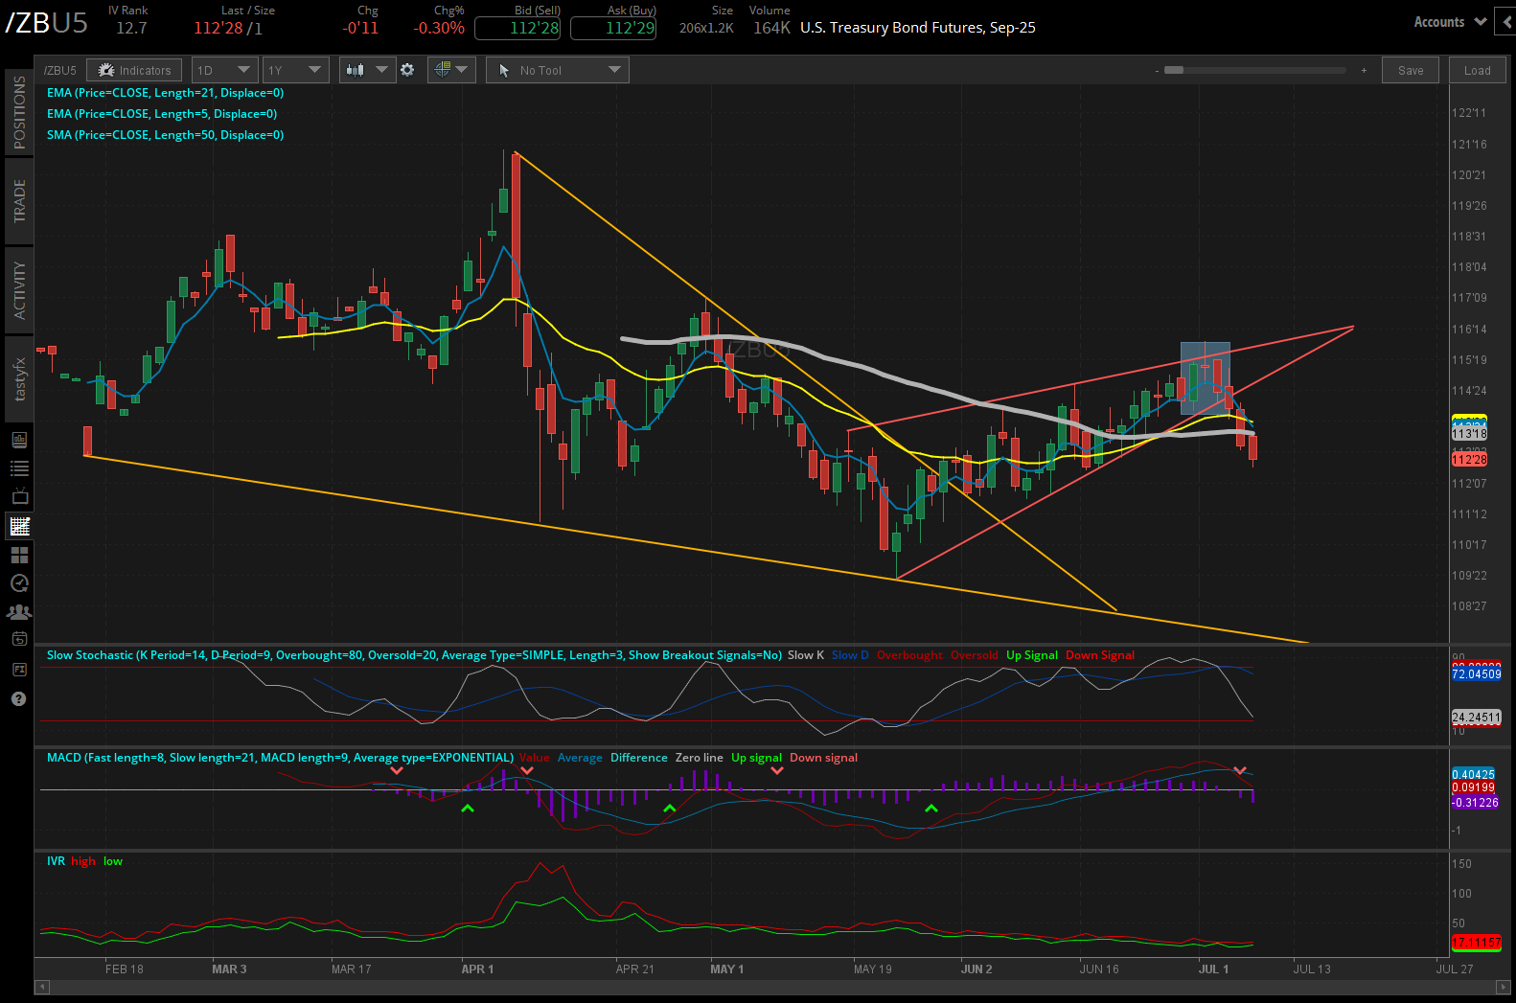Click the Volume 164K value

771,28
